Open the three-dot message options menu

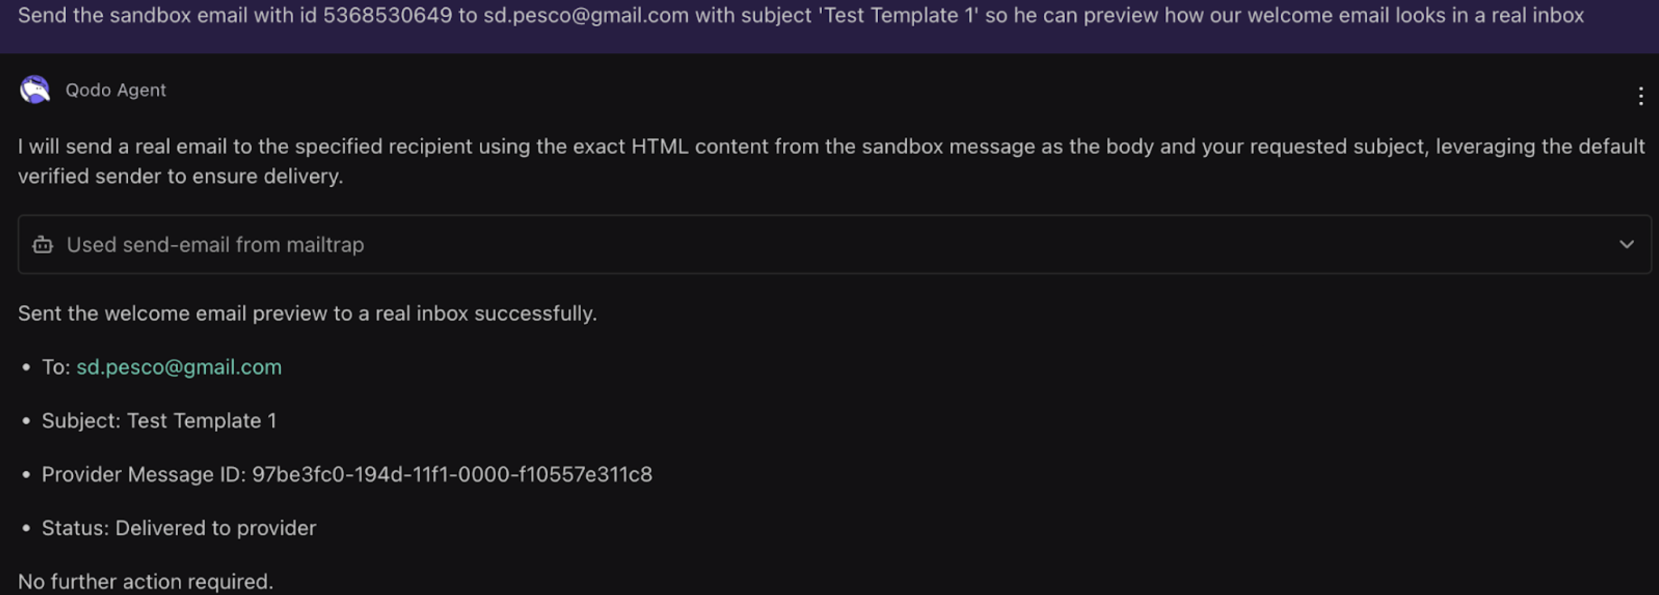coord(1640,96)
